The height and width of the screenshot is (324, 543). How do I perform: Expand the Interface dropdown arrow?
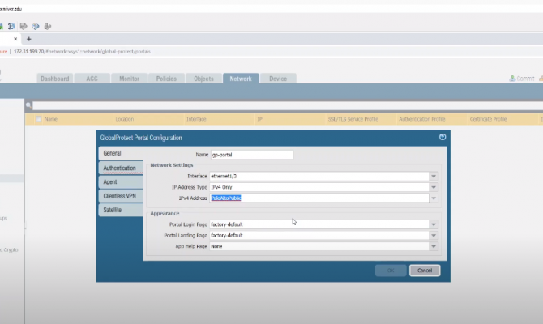434,177
